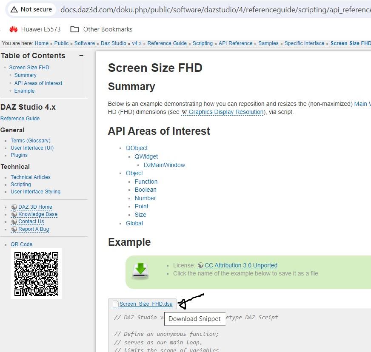Open the Global API link

coord(134,223)
